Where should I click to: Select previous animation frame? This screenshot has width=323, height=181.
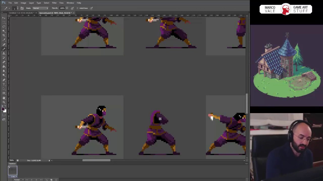click(31, 180)
